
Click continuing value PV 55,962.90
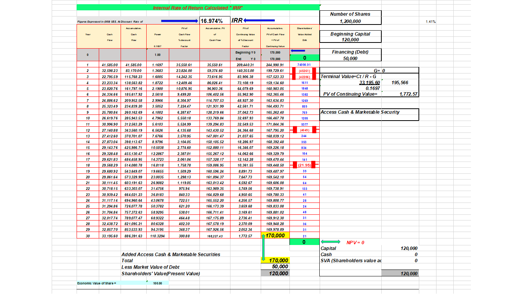coord(245,94)
